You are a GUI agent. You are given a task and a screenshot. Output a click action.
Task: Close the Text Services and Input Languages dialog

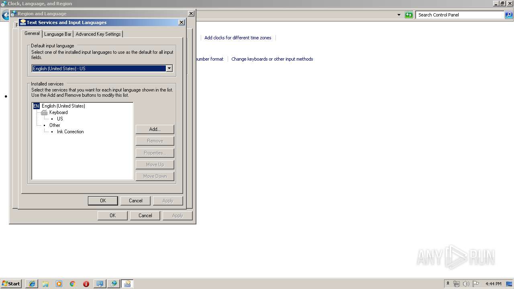181,22
